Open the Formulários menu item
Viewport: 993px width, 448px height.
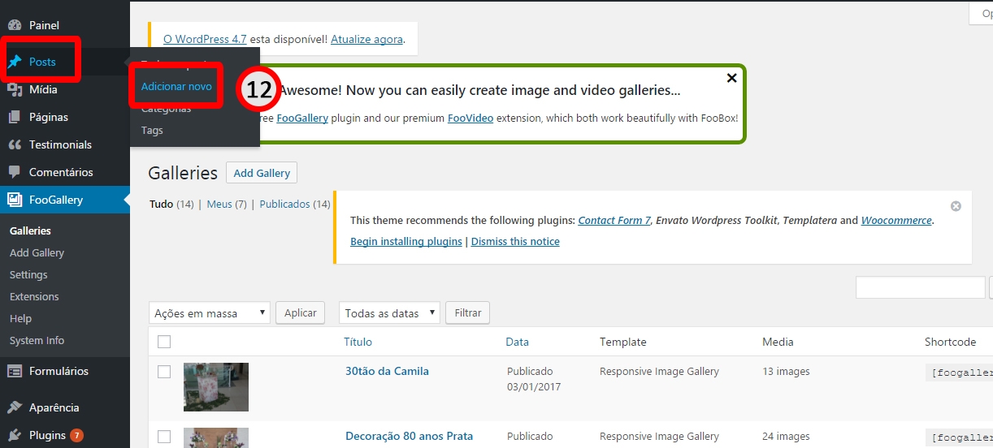click(59, 371)
